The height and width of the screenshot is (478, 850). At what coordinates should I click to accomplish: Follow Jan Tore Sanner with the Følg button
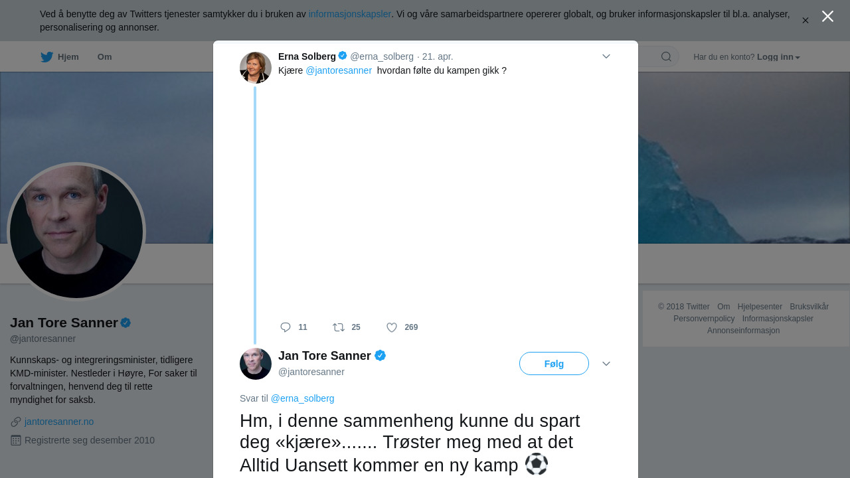point(554,364)
